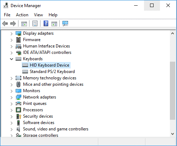Click the scrollbar down arrow
177x146 pixels.
tap(172, 134)
